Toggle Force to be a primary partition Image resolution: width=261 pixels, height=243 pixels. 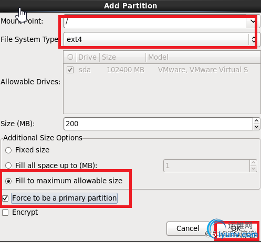point(5,198)
